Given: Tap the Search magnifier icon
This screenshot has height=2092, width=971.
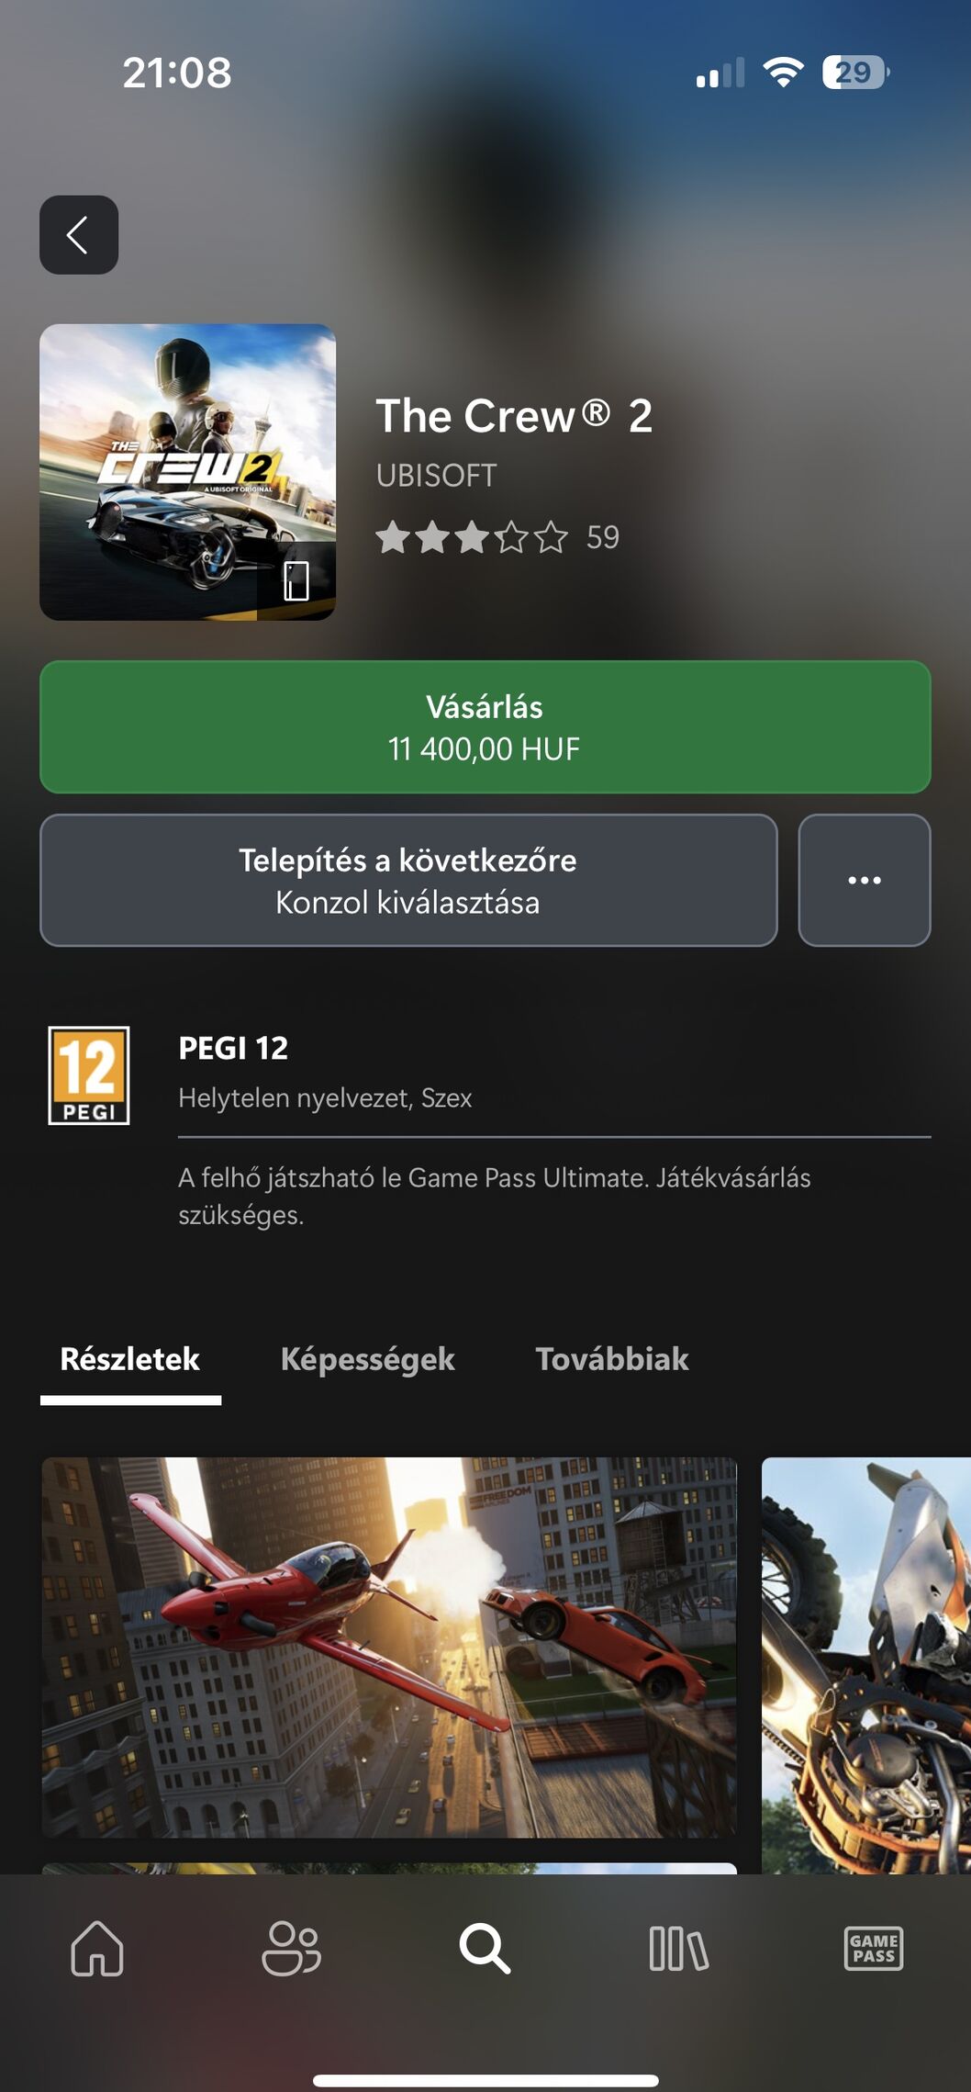Looking at the screenshot, I should 485,1948.
